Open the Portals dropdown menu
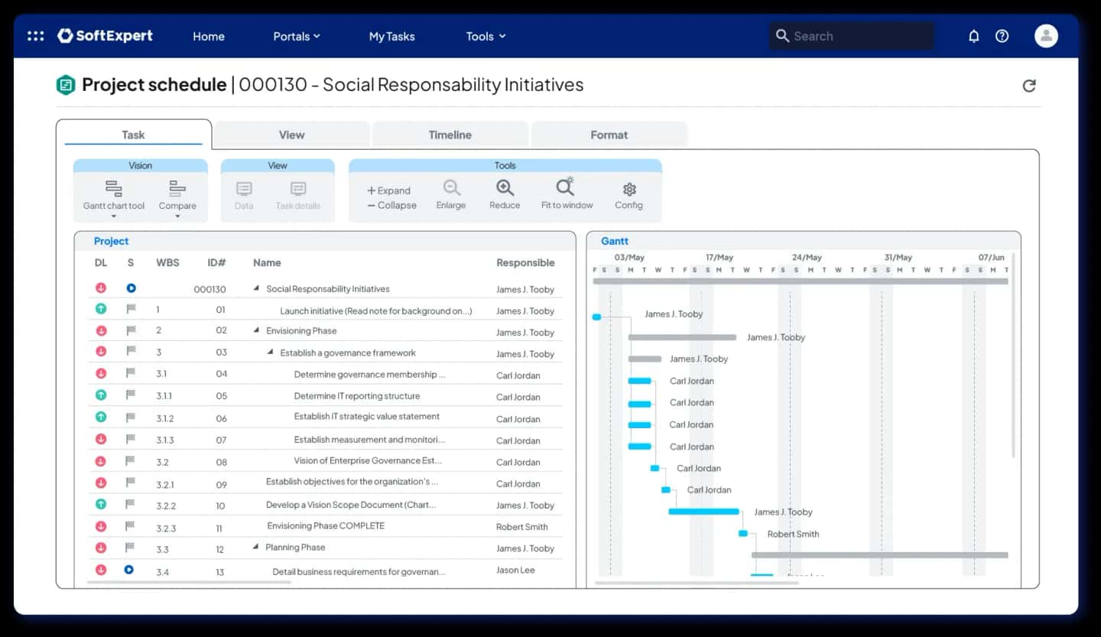The image size is (1101, 637). [x=297, y=36]
